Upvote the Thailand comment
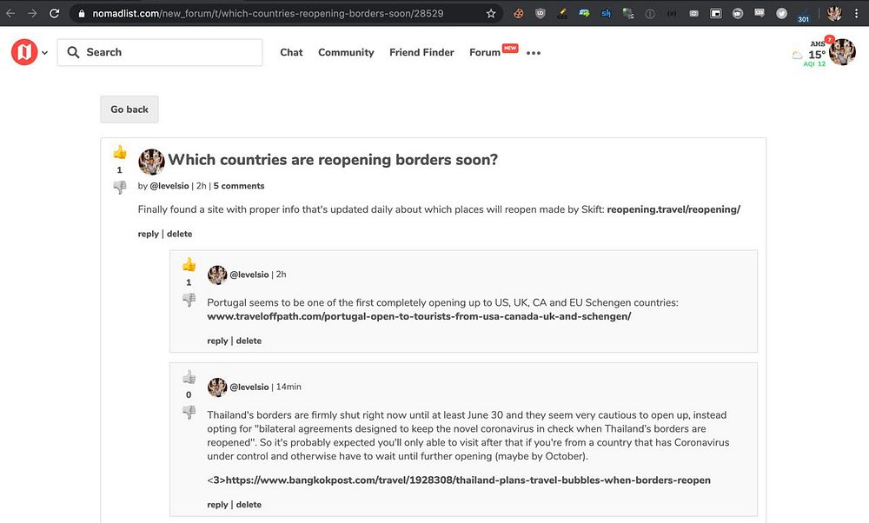Screen dimensions: 869x523 pyautogui.click(x=189, y=377)
